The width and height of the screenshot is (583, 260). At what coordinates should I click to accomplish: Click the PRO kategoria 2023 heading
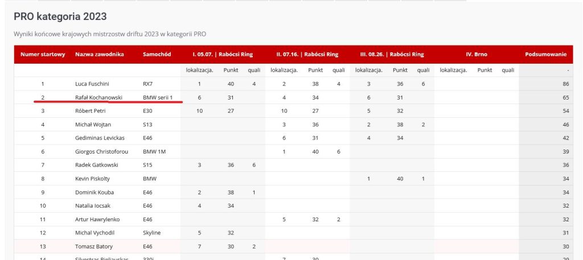click(x=60, y=17)
